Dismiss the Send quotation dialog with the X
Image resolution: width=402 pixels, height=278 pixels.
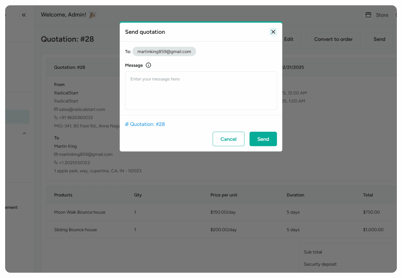[x=273, y=32]
